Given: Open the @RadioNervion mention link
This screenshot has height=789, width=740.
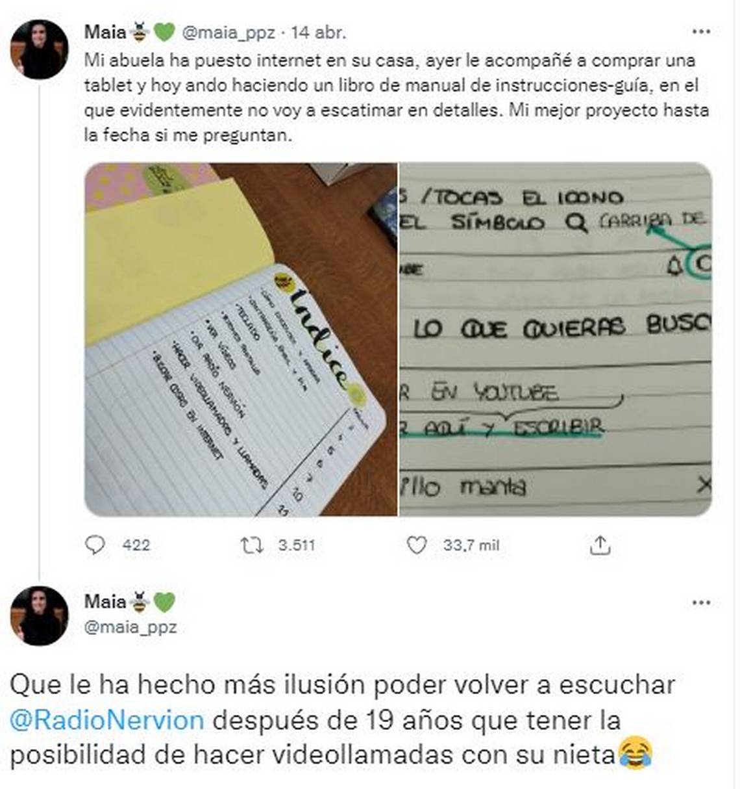Looking at the screenshot, I should click(107, 720).
